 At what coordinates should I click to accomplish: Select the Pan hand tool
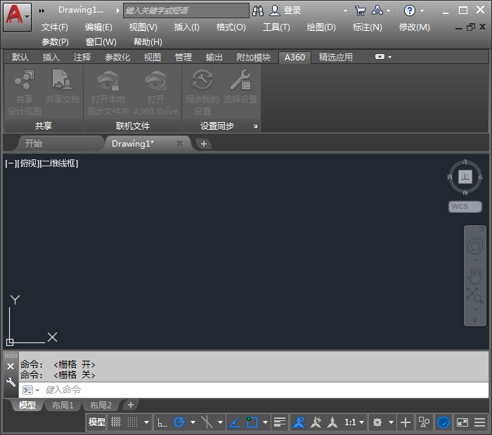pyautogui.click(x=474, y=276)
